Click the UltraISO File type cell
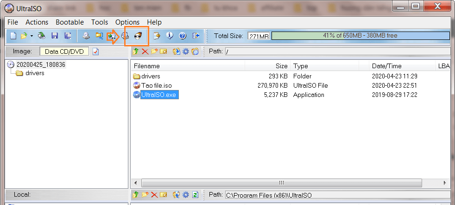455x205 pixels. tap(310, 85)
